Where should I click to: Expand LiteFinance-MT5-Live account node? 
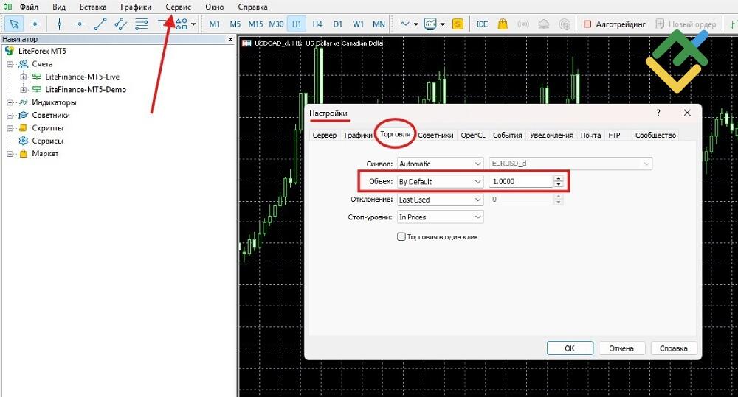[x=23, y=77]
